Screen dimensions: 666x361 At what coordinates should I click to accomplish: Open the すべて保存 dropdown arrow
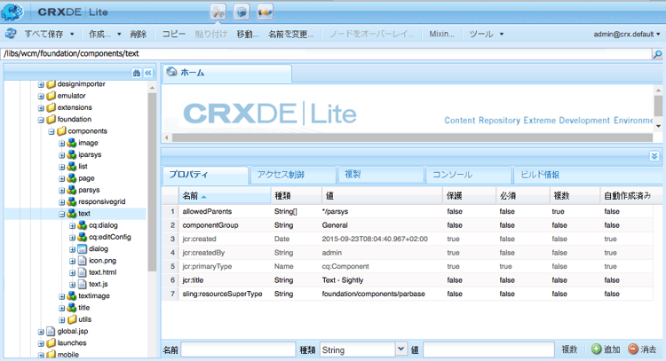click(72, 34)
